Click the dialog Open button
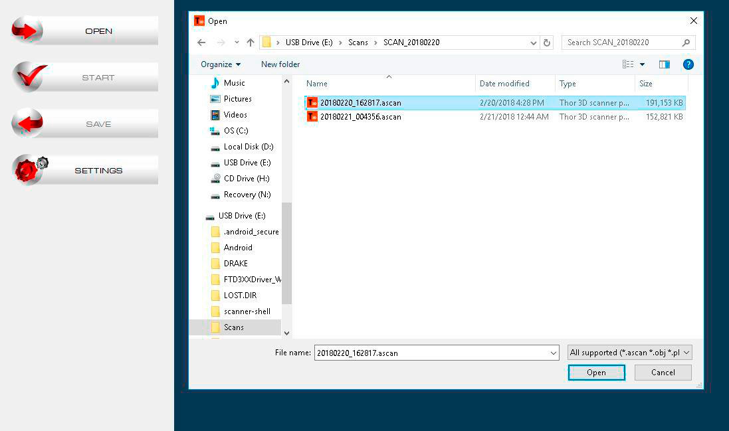 pyautogui.click(x=597, y=373)
